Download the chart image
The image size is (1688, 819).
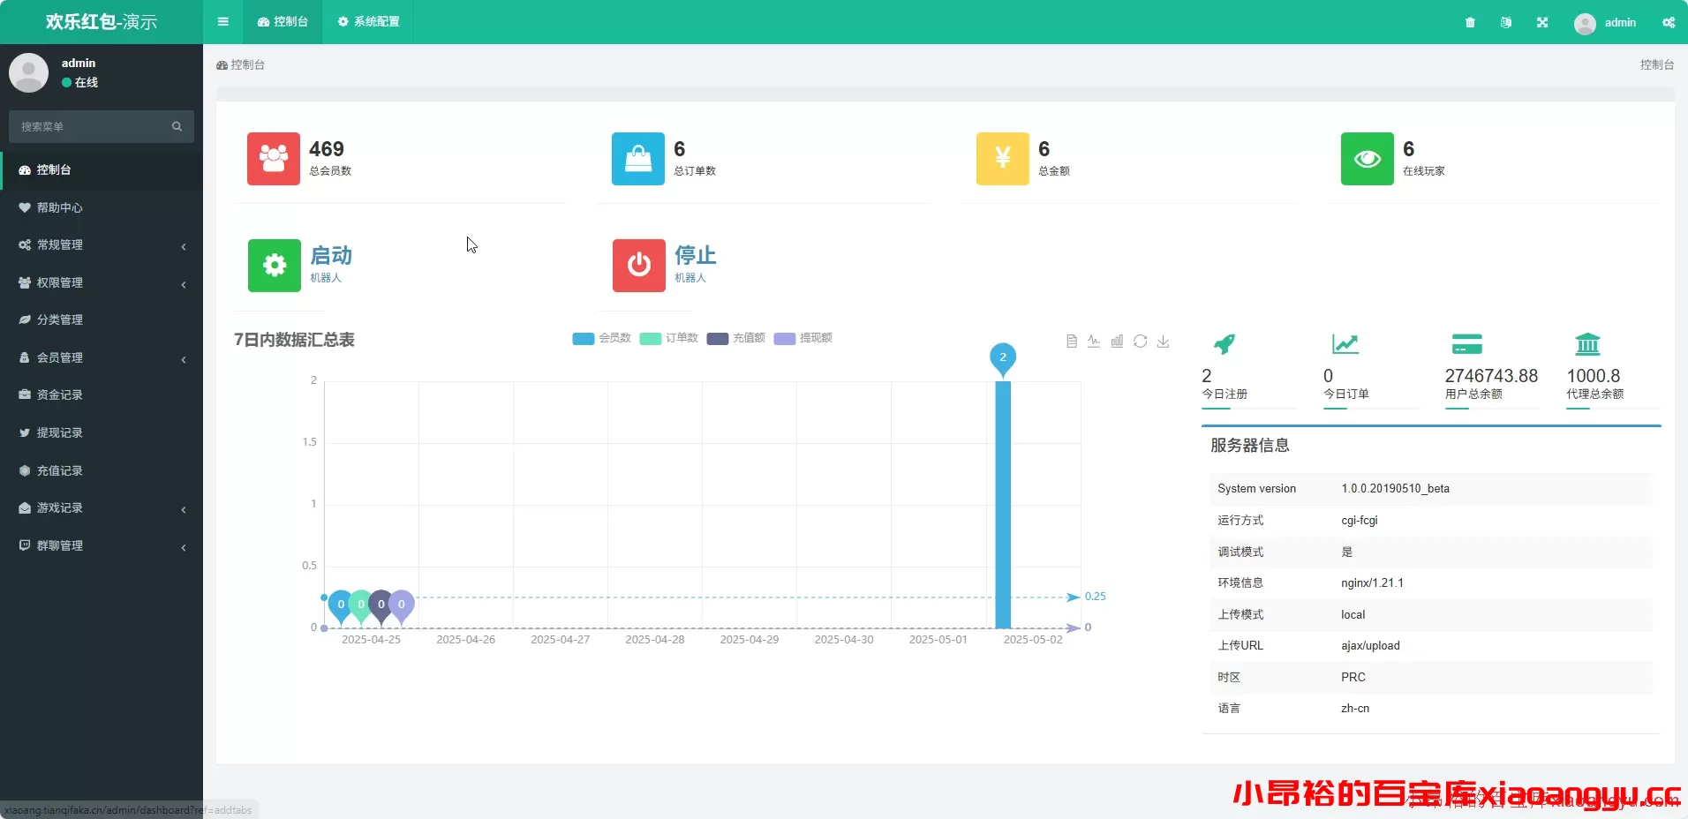(x=1164, y=341)
